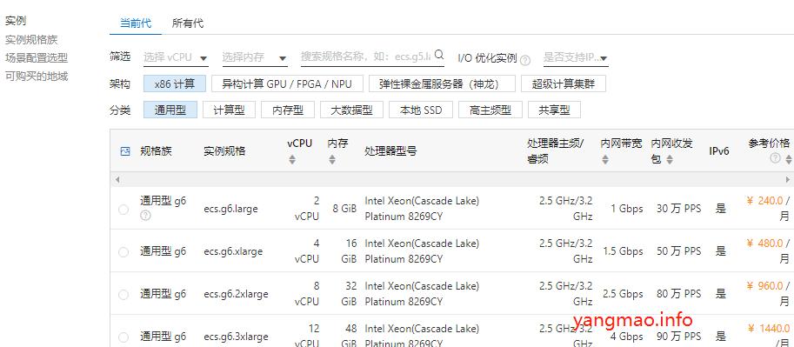
Task: Click the ¥ 960.0 price
Action: (x=764, y=286)
